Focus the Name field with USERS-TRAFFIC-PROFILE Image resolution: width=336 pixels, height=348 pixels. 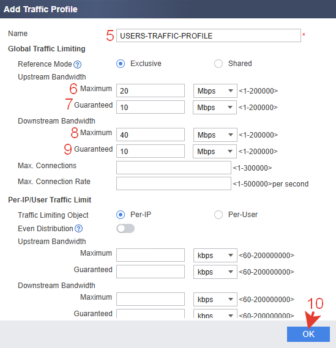pyautogui.click(x=209, y=35)
